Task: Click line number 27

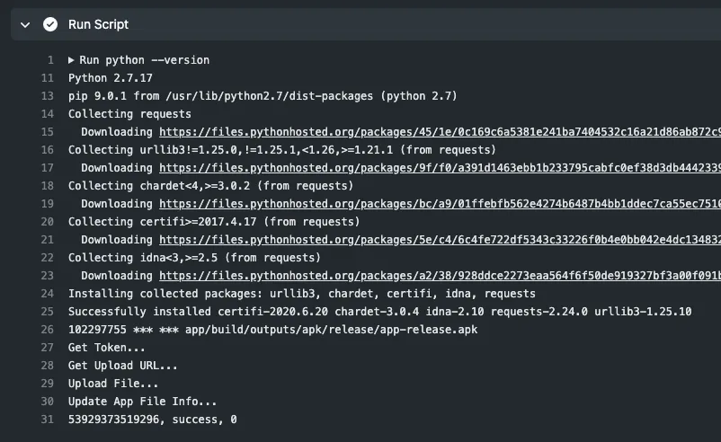Action: click(x=48, y=348)
